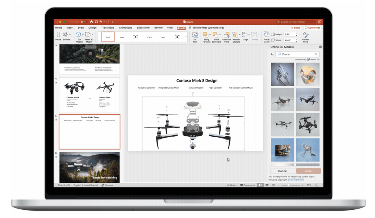Expand the Reset 3D Model dropdown arrow
The height and width of the screenshot is (218, 375).
coord(92,35)
